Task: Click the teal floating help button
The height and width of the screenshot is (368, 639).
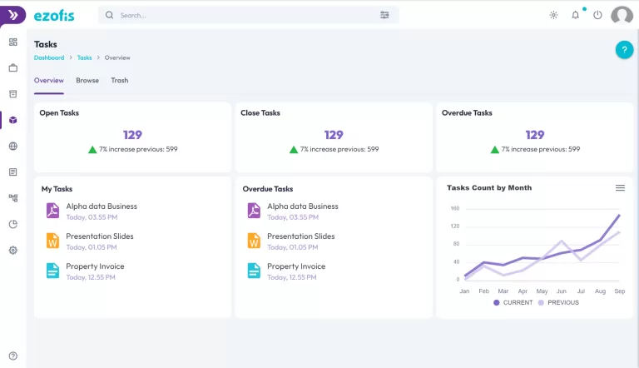Action: click(x=624, y=50)
